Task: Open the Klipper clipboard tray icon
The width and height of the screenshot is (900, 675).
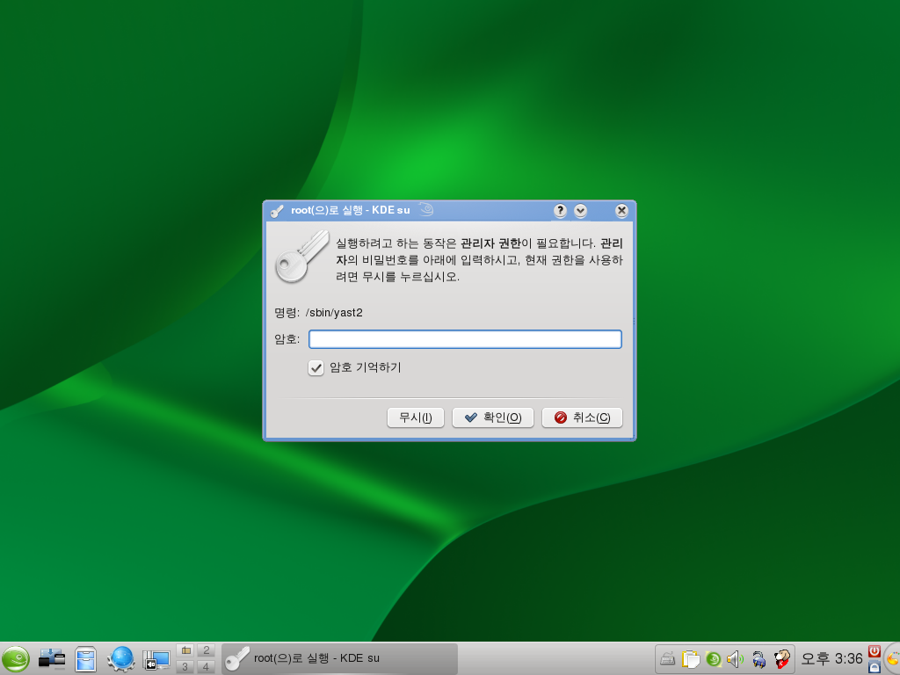Action: (x=691, y=659)
